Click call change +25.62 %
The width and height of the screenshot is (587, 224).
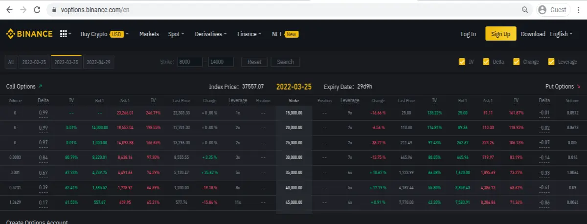coord(209,173)
